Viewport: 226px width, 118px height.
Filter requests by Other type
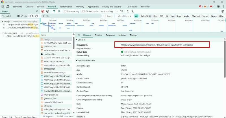point(222,16)
